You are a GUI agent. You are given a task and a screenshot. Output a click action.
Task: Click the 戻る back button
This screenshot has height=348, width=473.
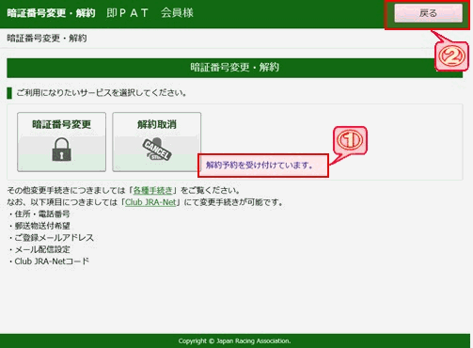point(428,13)
